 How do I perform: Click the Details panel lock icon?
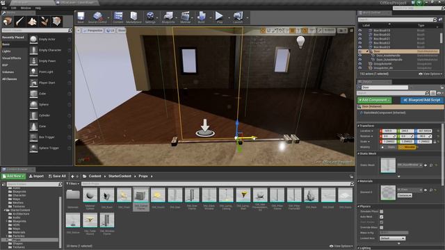(x=442, y=87)
